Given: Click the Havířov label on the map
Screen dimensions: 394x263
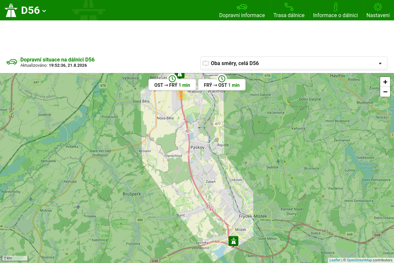Looking at the screenshot, I should pos(338,76).
